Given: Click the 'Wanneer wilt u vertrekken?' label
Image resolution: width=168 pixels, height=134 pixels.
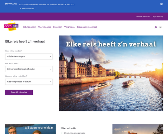Looking at the screenshot, I should point(16,76).
